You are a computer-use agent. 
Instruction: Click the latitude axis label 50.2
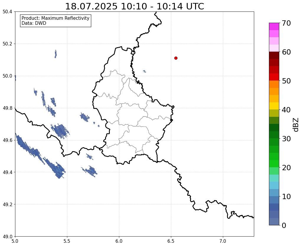pyautogui.click(x=7, y=44)
